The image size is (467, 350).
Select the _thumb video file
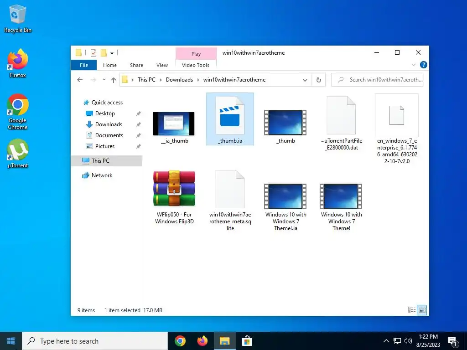coord(285,127)
